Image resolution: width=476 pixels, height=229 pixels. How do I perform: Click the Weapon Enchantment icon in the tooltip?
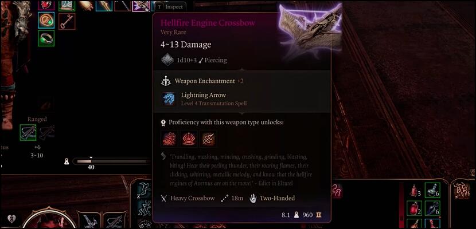166,81
